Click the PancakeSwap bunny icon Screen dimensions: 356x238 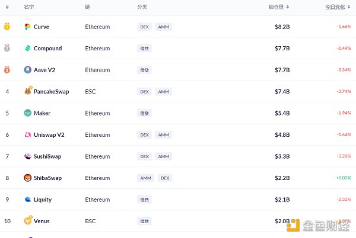(x=28, y=91)
